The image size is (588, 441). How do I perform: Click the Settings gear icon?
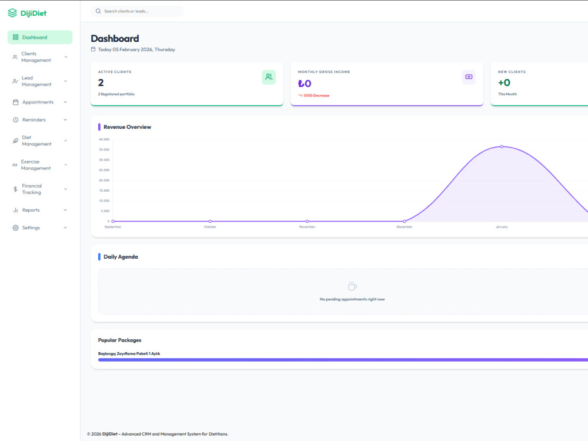15,228
